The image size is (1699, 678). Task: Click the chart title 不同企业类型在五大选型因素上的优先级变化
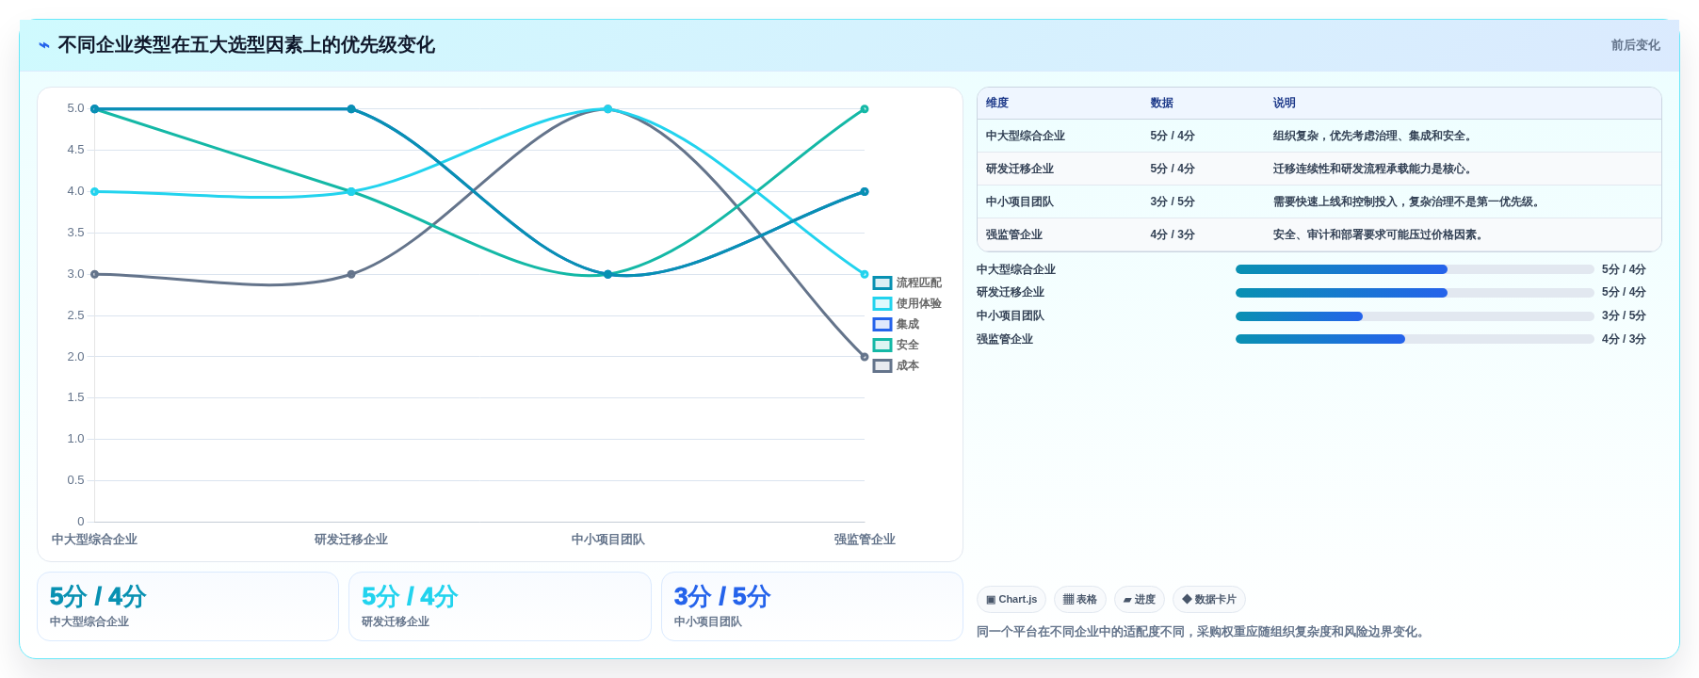coord(247,45)
